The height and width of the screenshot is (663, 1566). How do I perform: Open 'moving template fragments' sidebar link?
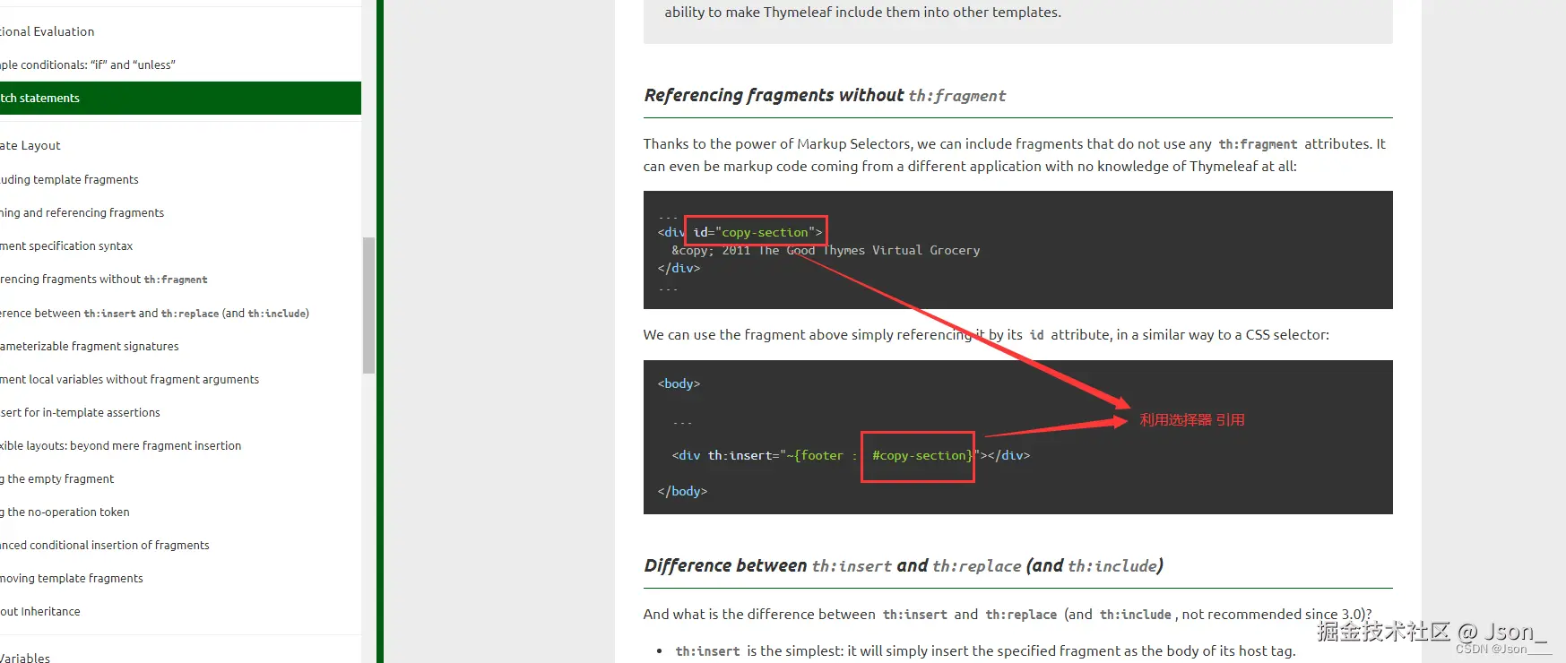[72, 578]
